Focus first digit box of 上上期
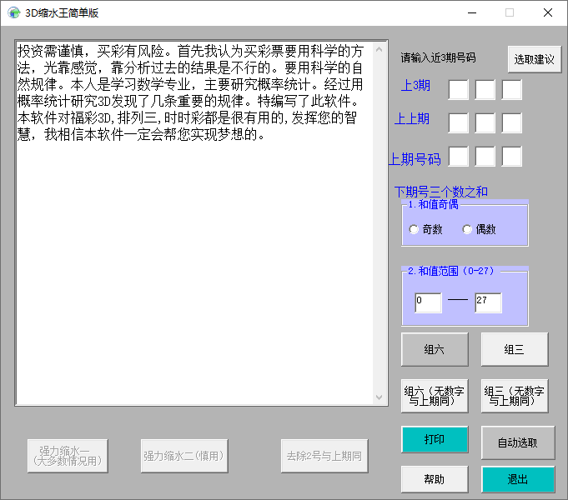The height and width of the screenshot is (500, 568). pyautogui.click(x=458, y=122)
